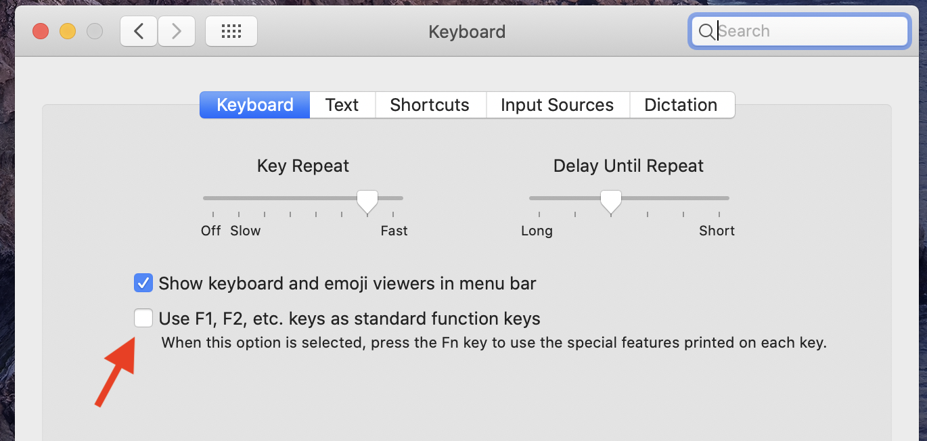Go back with the left chevron button
This screenshot has width=927, height=441.
139,31
